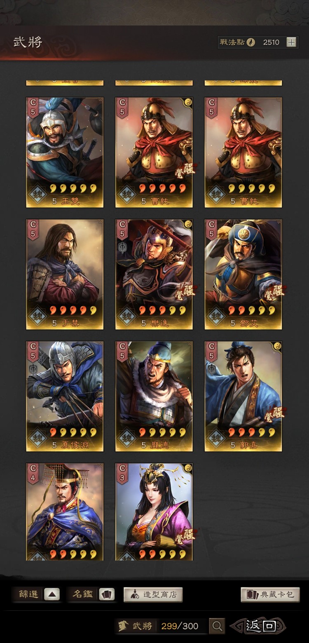Open the 造型商店 skin shop
309x643 pixels.
(153, 594)
